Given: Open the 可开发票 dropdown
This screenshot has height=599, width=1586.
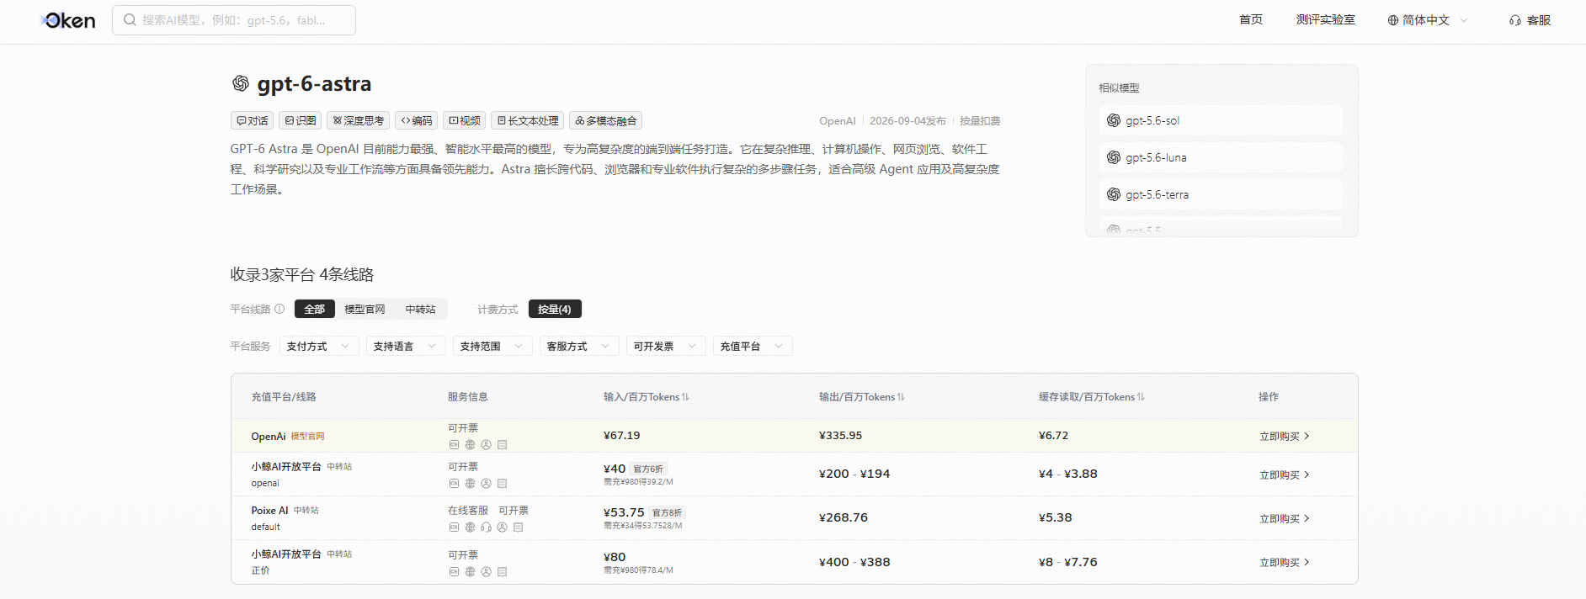Looking at the screenshot, I should point(666,346).
